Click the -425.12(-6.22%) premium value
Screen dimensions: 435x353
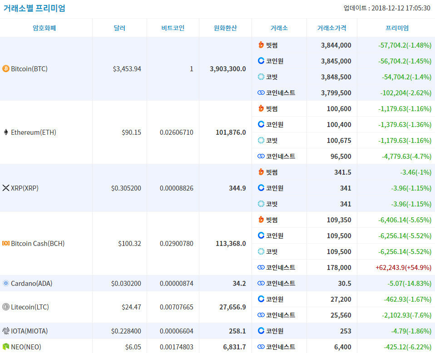pos(408,347)
